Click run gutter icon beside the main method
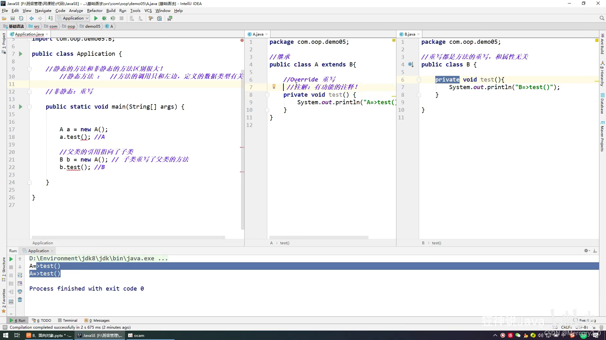 [x=21, y=107]
